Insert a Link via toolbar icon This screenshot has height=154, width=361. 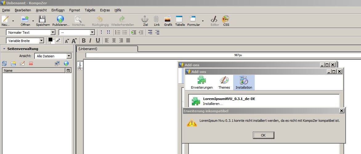coord(156,19)
